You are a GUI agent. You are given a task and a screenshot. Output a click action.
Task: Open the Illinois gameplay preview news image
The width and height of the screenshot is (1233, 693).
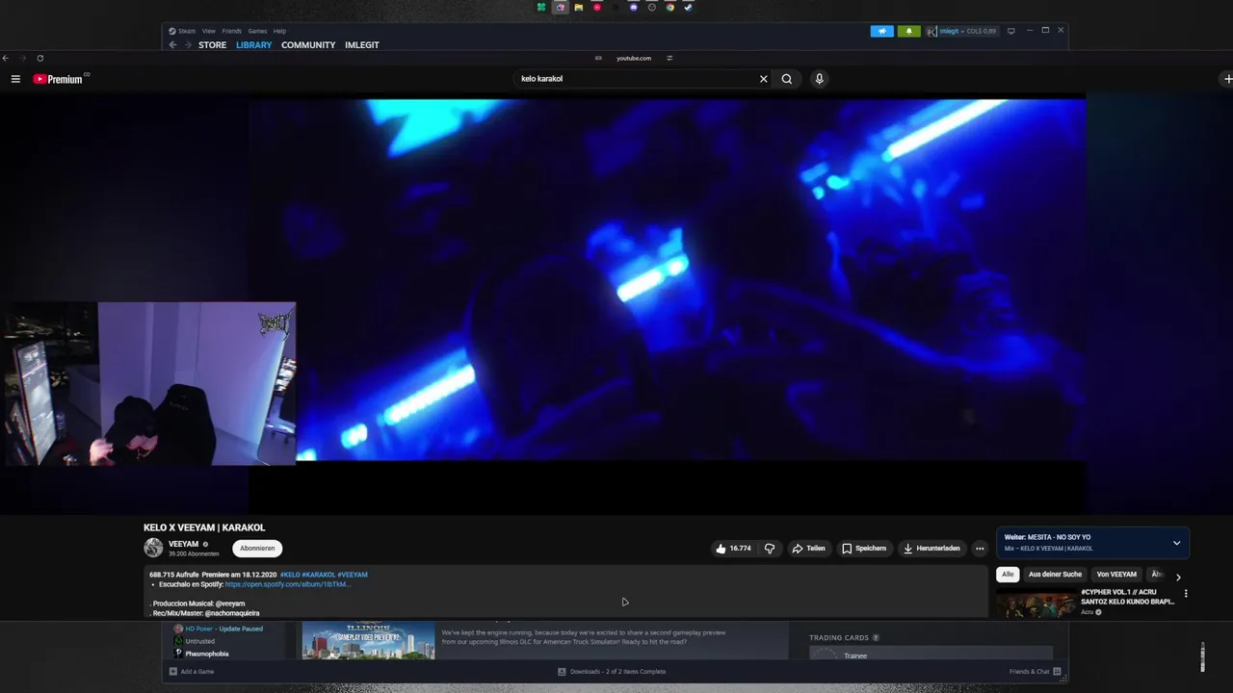(368, 641)
